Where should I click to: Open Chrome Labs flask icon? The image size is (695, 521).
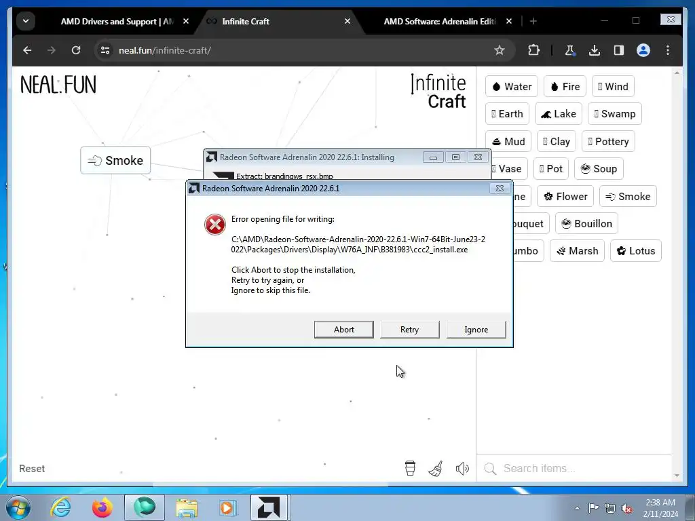coord(570,50)
